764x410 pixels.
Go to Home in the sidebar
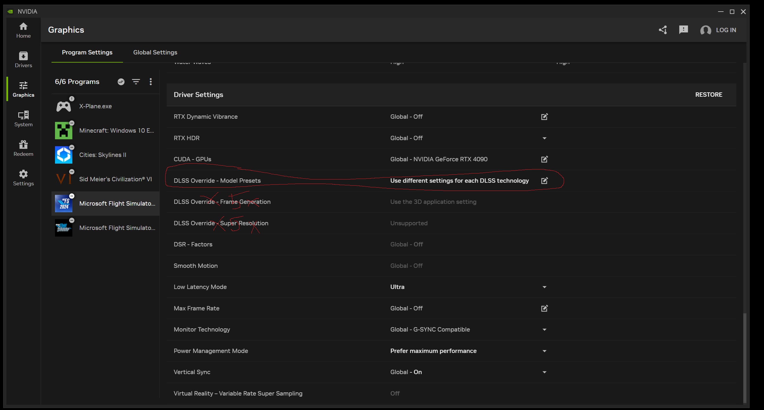23,30
